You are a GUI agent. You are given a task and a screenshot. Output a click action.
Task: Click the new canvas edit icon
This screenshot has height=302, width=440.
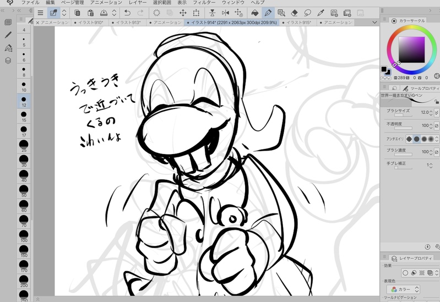coord(53,13)
